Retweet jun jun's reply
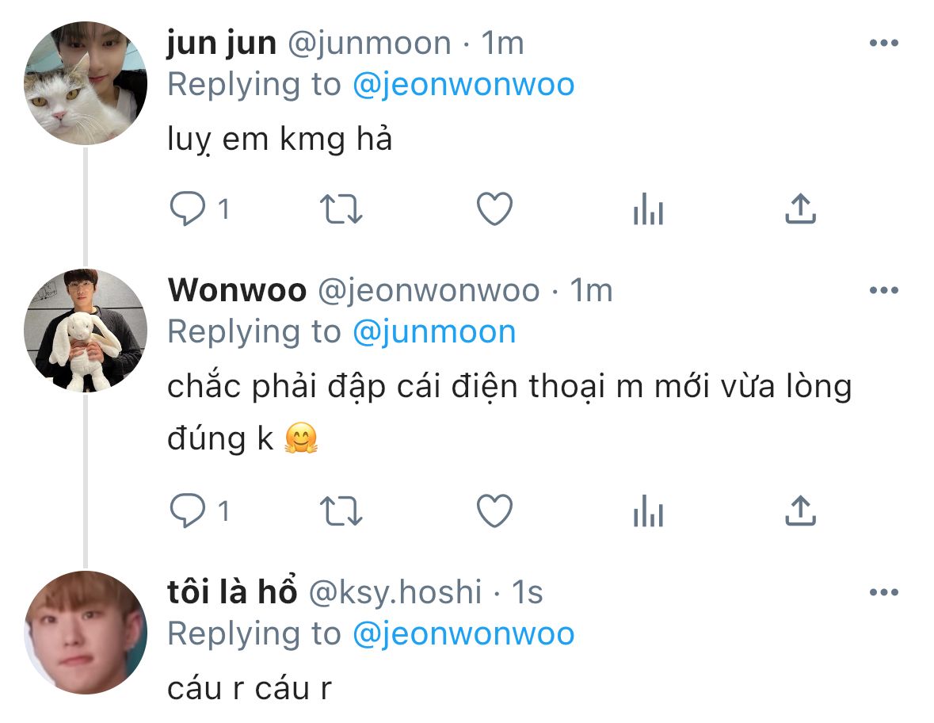The height and width of the screenshot is (723, 934). pyautogui.click(x=341, y=209)
